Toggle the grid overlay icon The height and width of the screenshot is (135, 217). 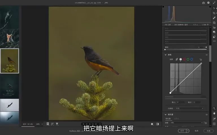click(214, 124)
